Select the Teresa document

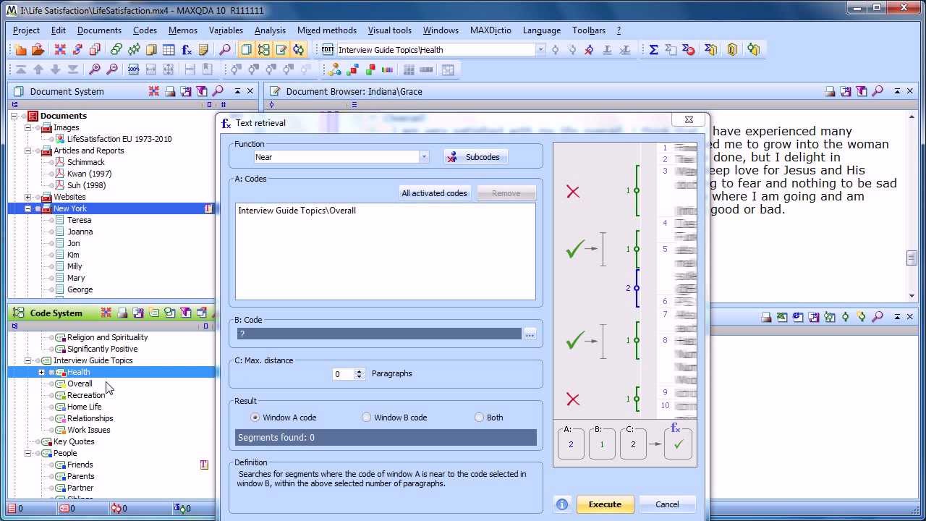tap(80, 220)
